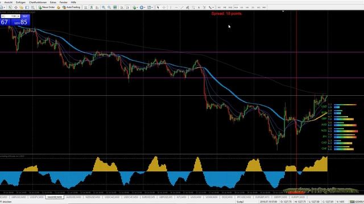Click the red 'Spread' points label
This screenshot has height=204, width=364.
tap(226, 14)
